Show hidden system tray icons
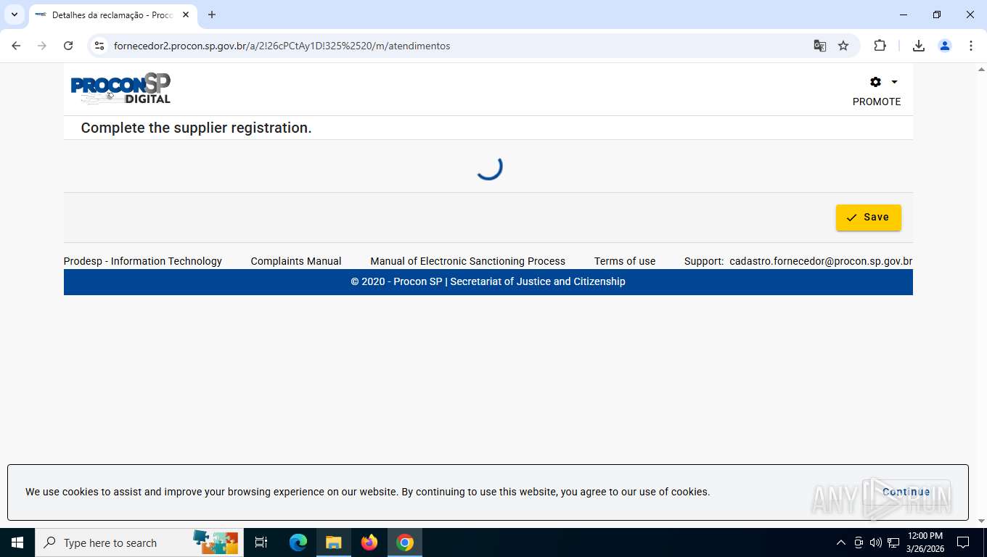This screenshot has width=987, height=557. click(x=841, y=542)
